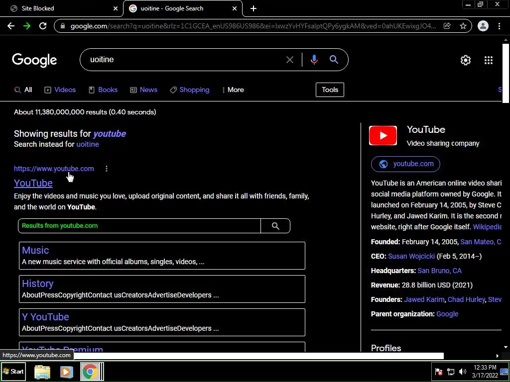
Task: Launch the media player taskbar icon
Action: coord(66,372)
